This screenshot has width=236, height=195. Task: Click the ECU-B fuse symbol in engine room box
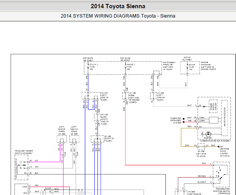click(187, 67)
